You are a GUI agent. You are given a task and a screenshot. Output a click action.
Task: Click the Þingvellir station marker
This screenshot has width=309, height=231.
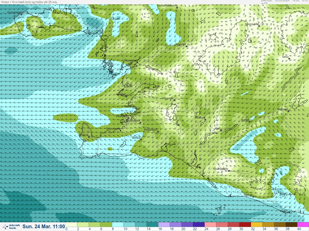click(x=174, y=100)
